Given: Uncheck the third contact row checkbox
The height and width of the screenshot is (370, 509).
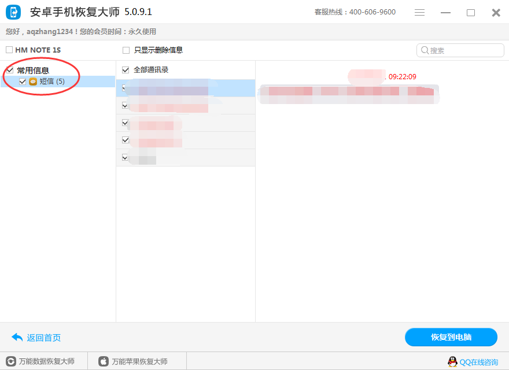Looking at the screenshot, I should 126,123.
